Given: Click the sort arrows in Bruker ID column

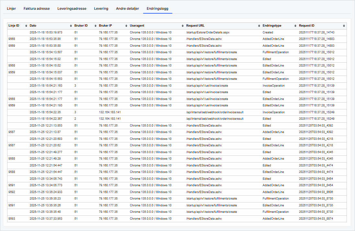Looking at the screenshot, I should (x=95, y=26).
